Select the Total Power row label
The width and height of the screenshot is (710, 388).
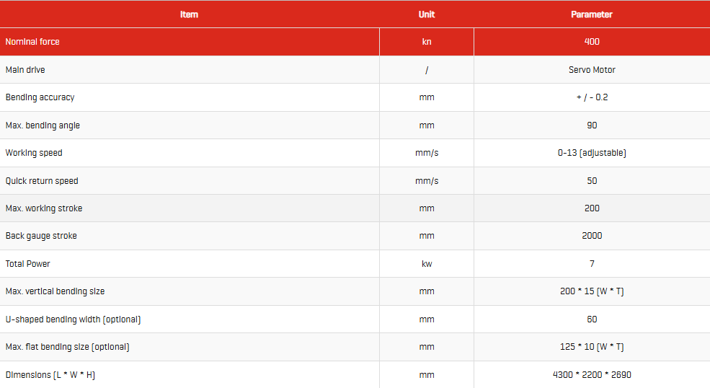(27, 264)
